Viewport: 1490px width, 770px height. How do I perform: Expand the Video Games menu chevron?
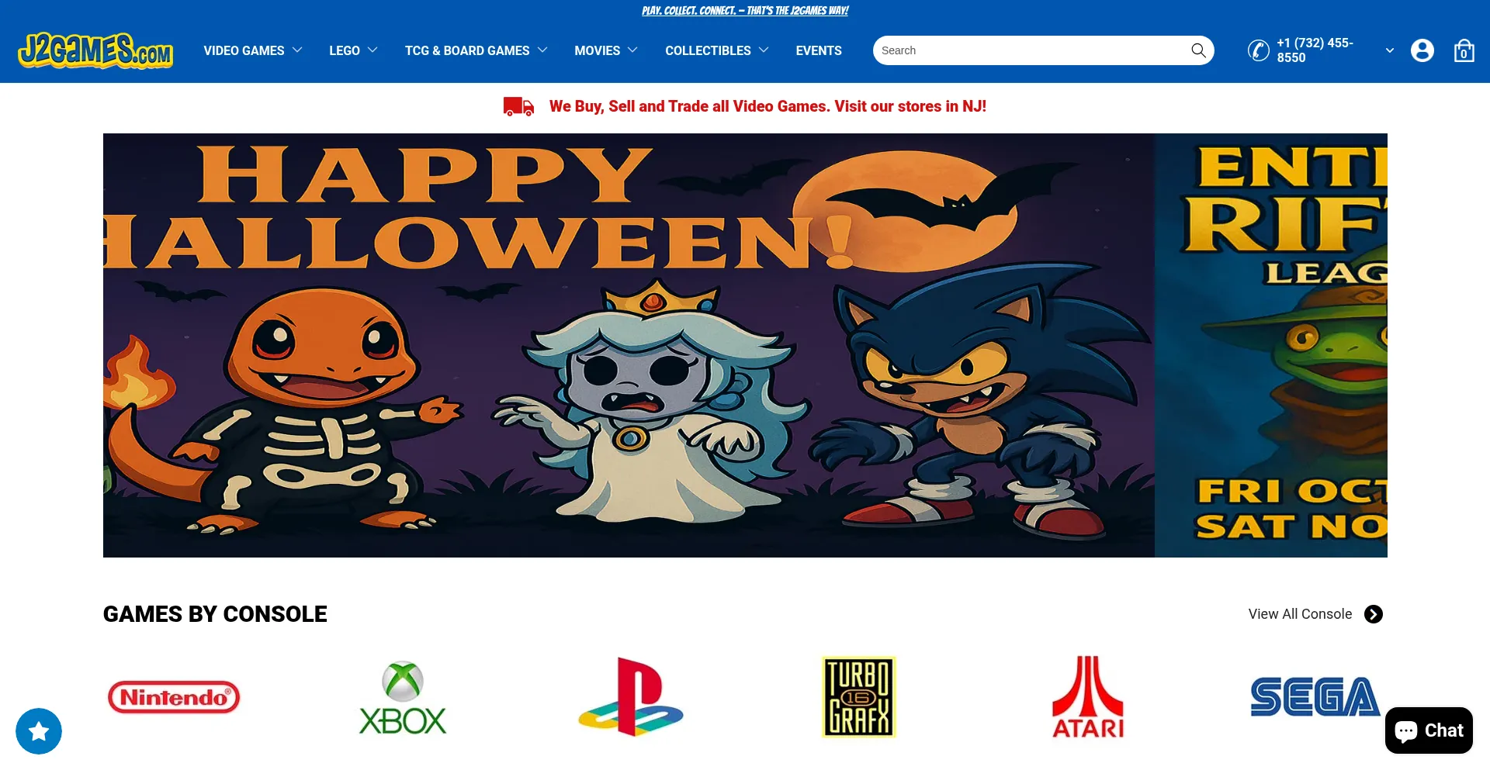tap(297, 50)
